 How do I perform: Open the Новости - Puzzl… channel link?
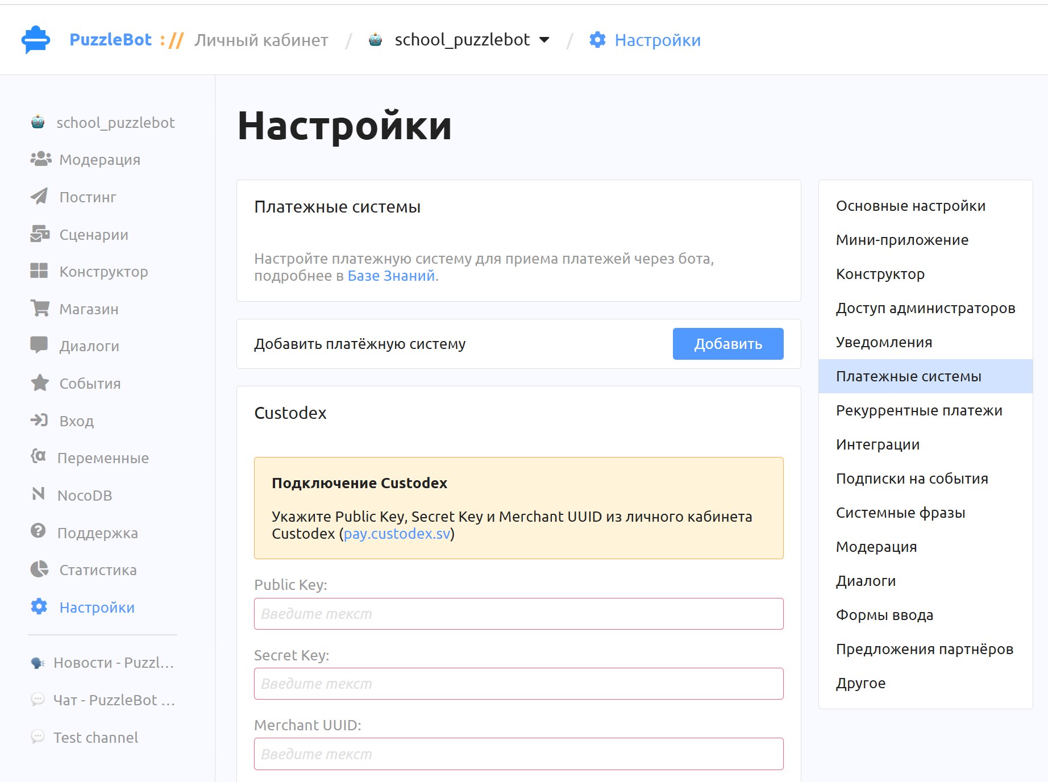point(114,663)
